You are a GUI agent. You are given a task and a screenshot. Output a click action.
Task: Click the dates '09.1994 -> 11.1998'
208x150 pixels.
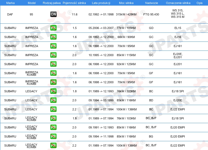101,136
